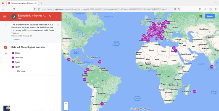
Task: Toggle reader view icon in address bar
Action: (175, 9)
